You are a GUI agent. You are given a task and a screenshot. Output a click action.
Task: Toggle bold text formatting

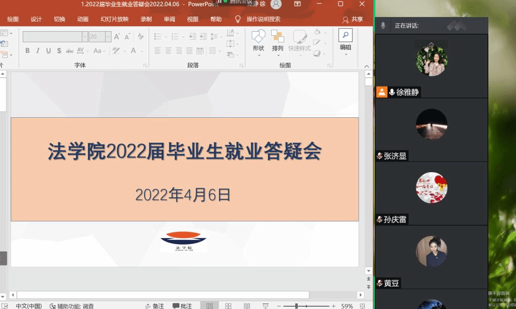(27, 51)
